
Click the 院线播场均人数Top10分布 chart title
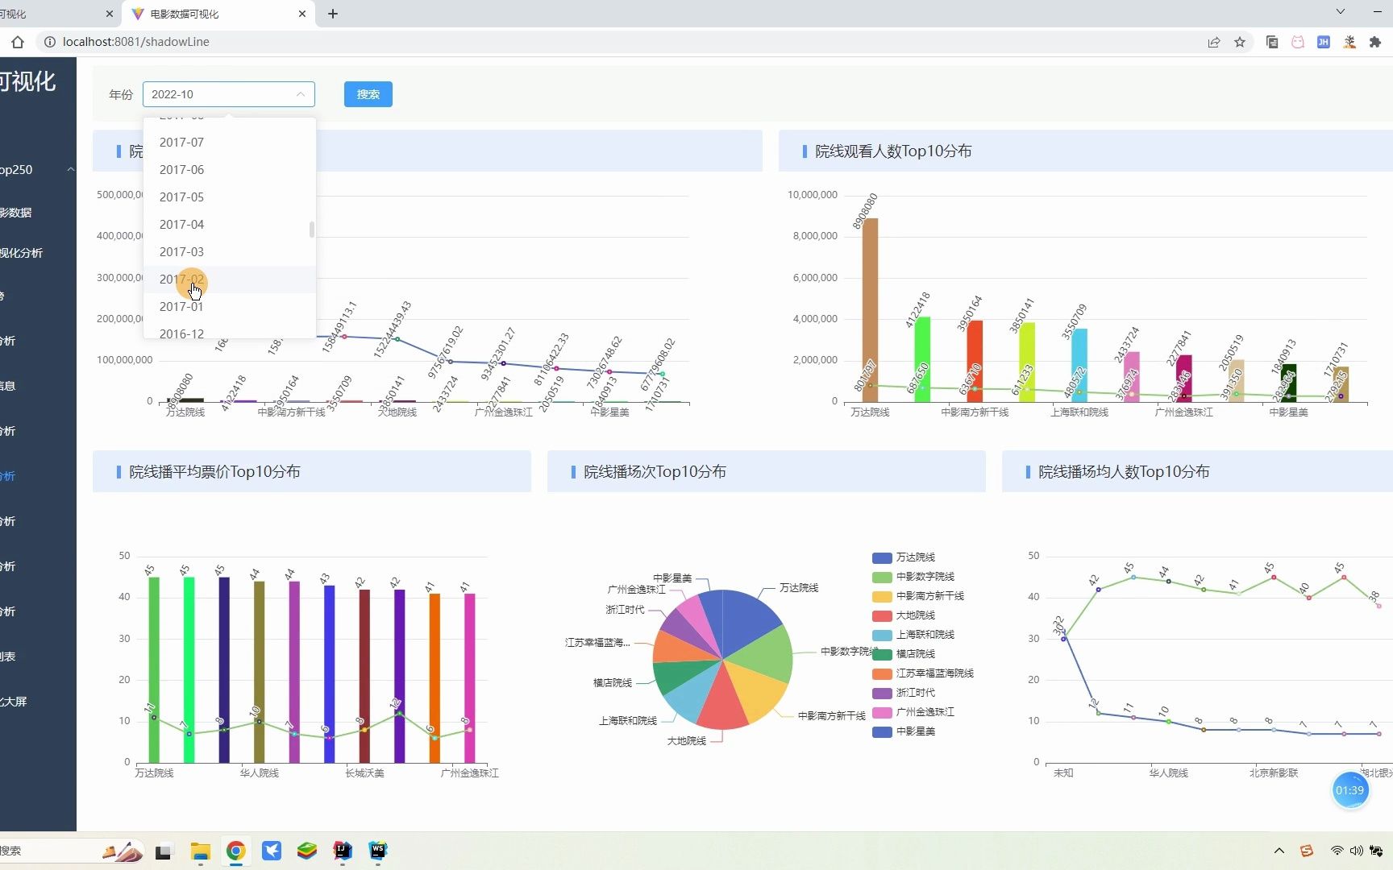[1124, 472]
